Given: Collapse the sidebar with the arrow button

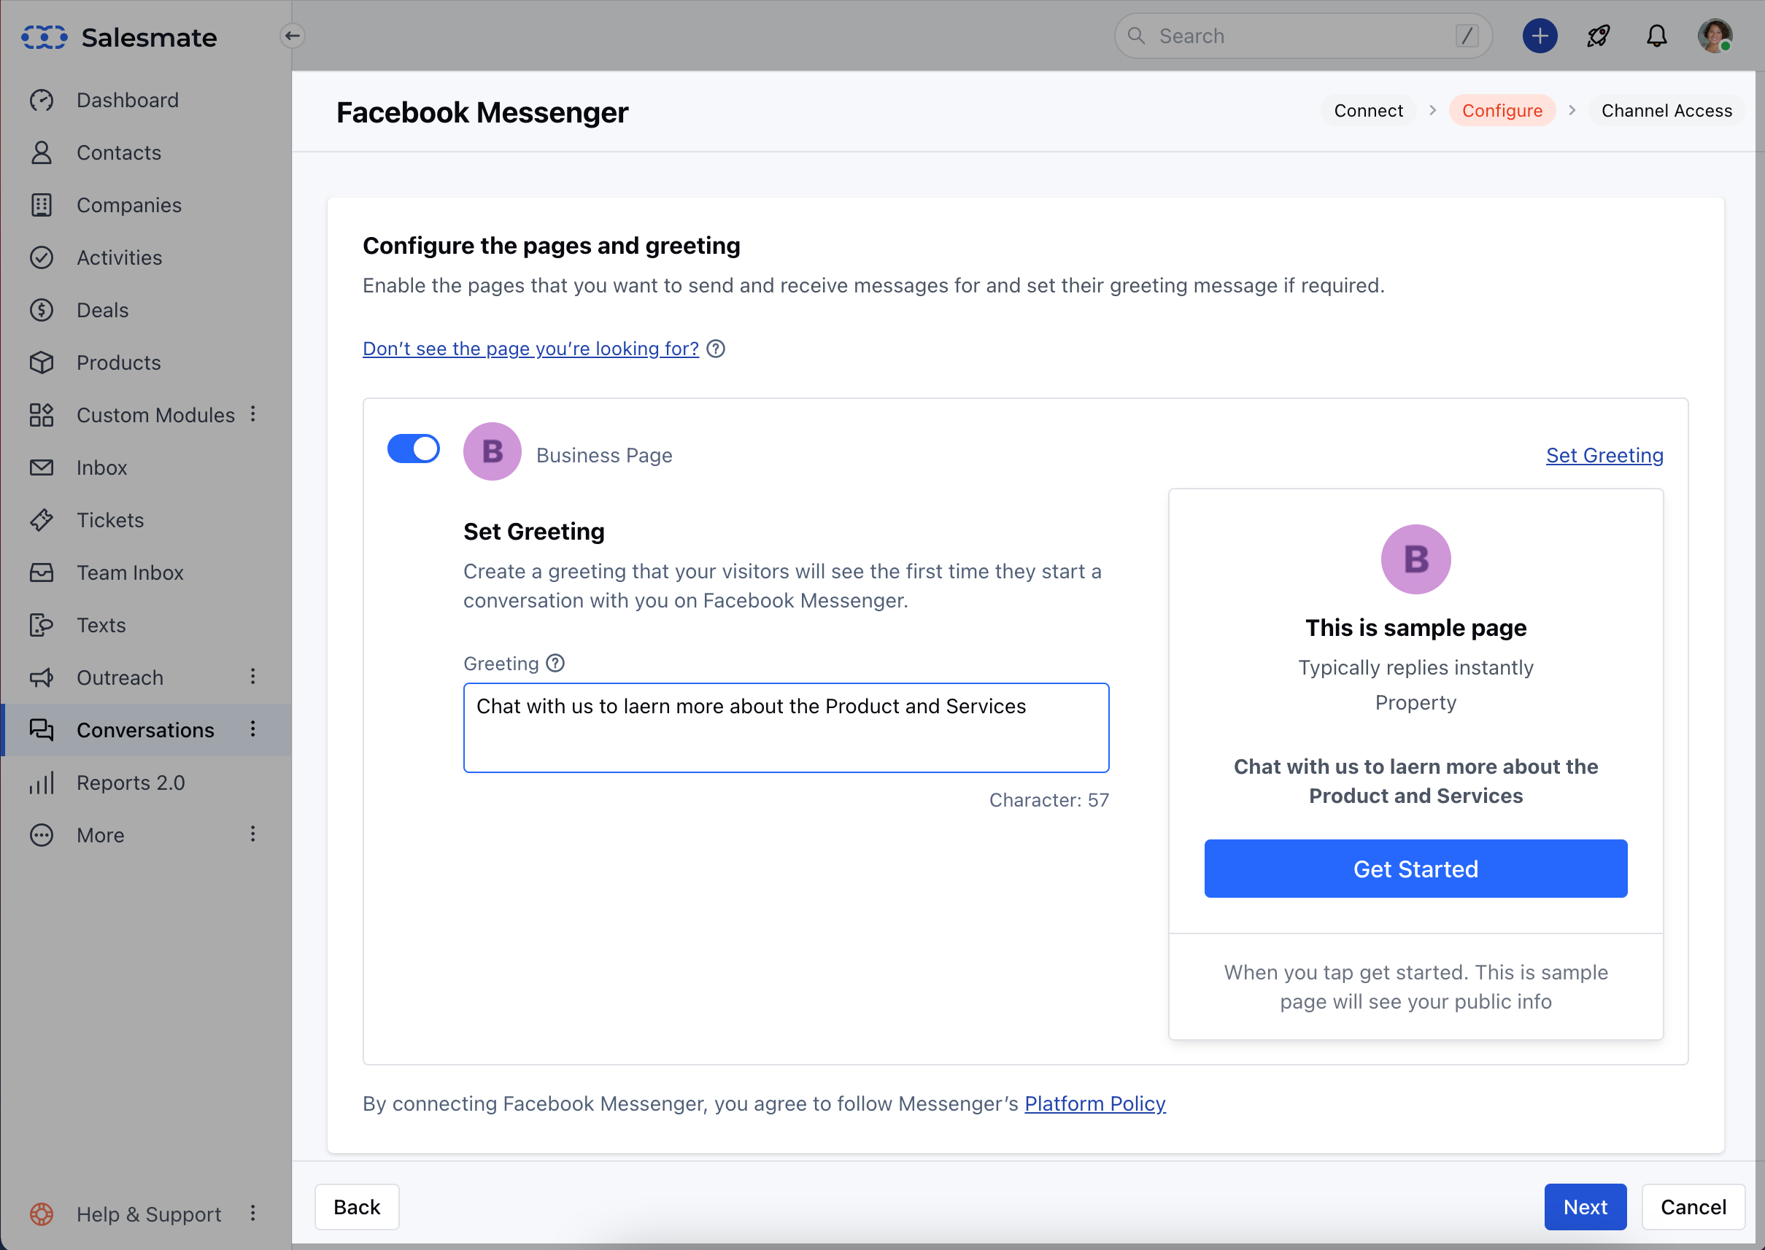Looking at the screenshot, I should pos(292,36).
